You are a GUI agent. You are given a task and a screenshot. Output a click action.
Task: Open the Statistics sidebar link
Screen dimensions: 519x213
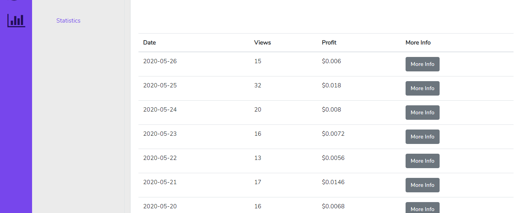[68, 21]
